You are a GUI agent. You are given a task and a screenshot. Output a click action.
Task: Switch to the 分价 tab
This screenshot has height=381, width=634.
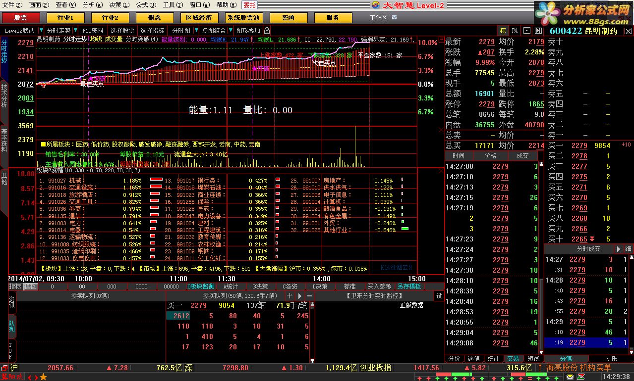click(x=455, y=359)
